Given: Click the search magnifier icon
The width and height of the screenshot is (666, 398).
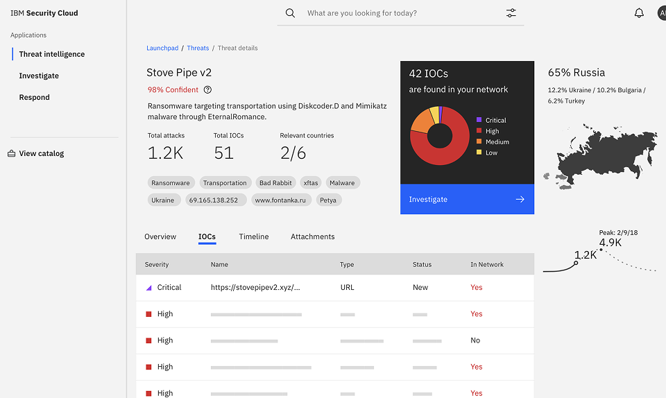Looking at the screenshot, I should tap(290, 13).
